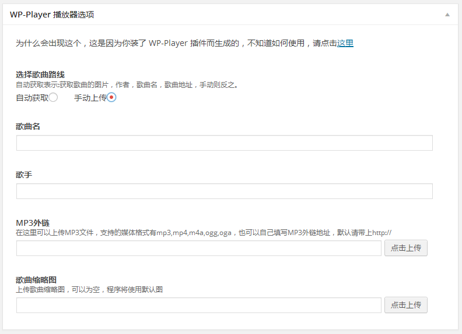The height and width of the screenshot is (334, 462).
Task: Click the 歌手 heading label
Action: click(24, 175)
